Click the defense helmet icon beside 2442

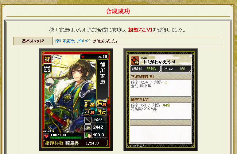tap(88, 127)
